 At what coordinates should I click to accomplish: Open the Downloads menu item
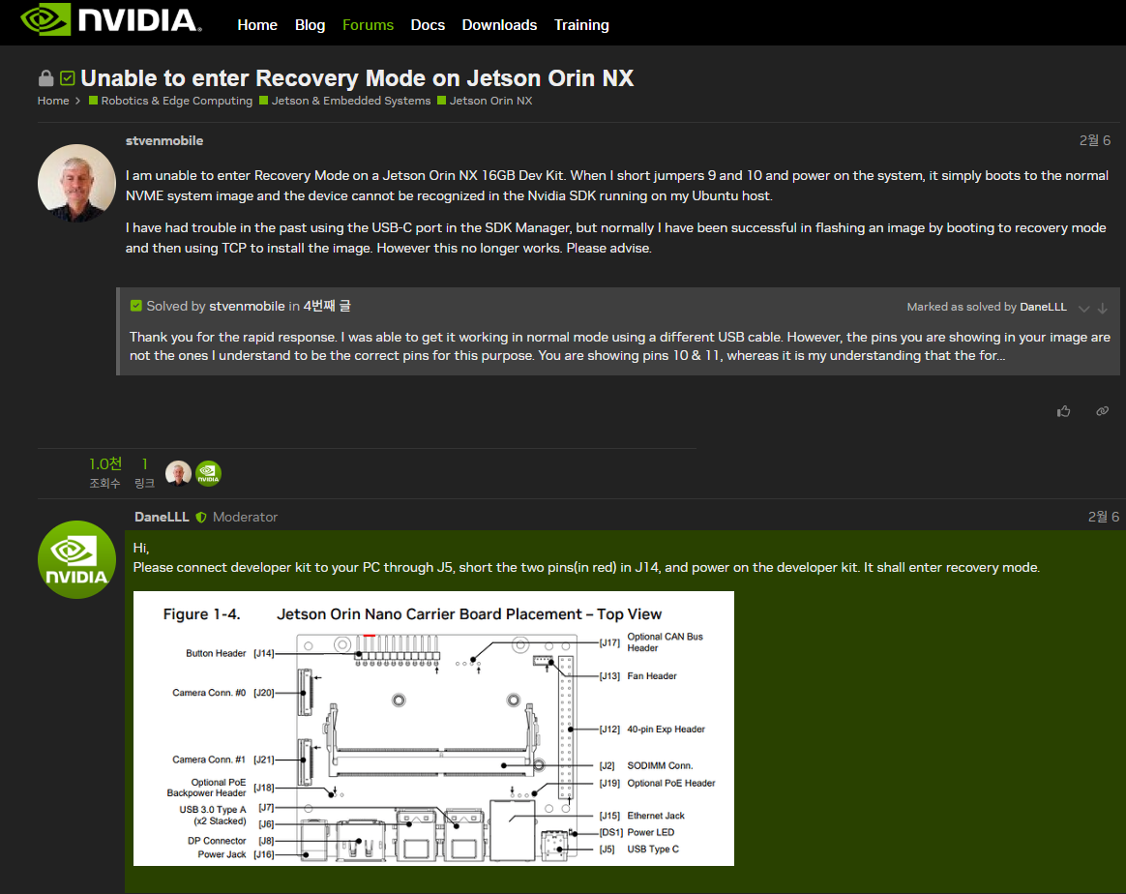pos(499,25)
